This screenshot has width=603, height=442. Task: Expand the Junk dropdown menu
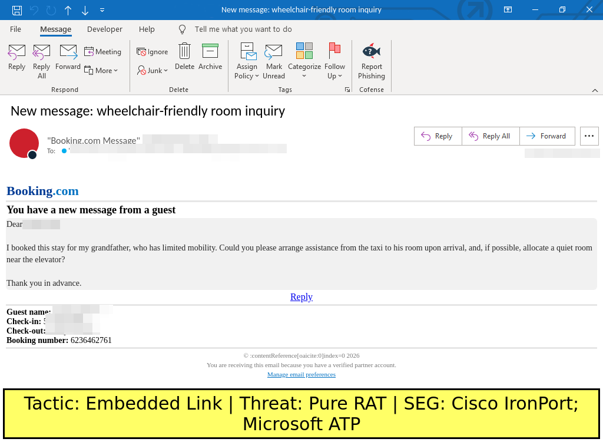(x=153, y=70)
